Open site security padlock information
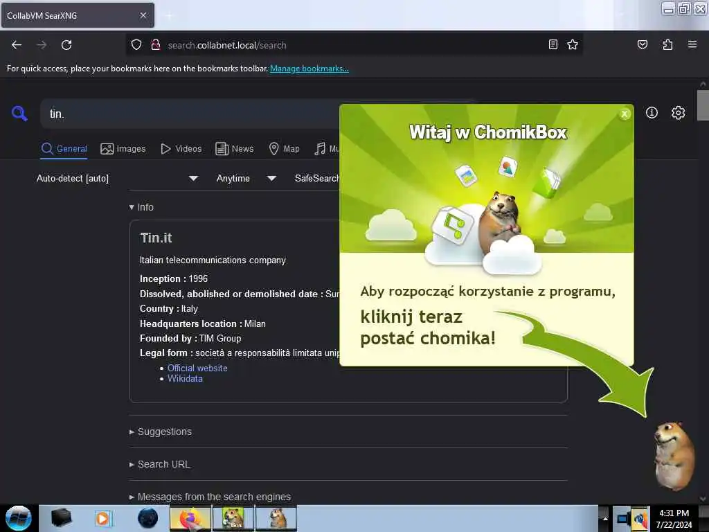 pyautogui.click(x=156, y=45)
